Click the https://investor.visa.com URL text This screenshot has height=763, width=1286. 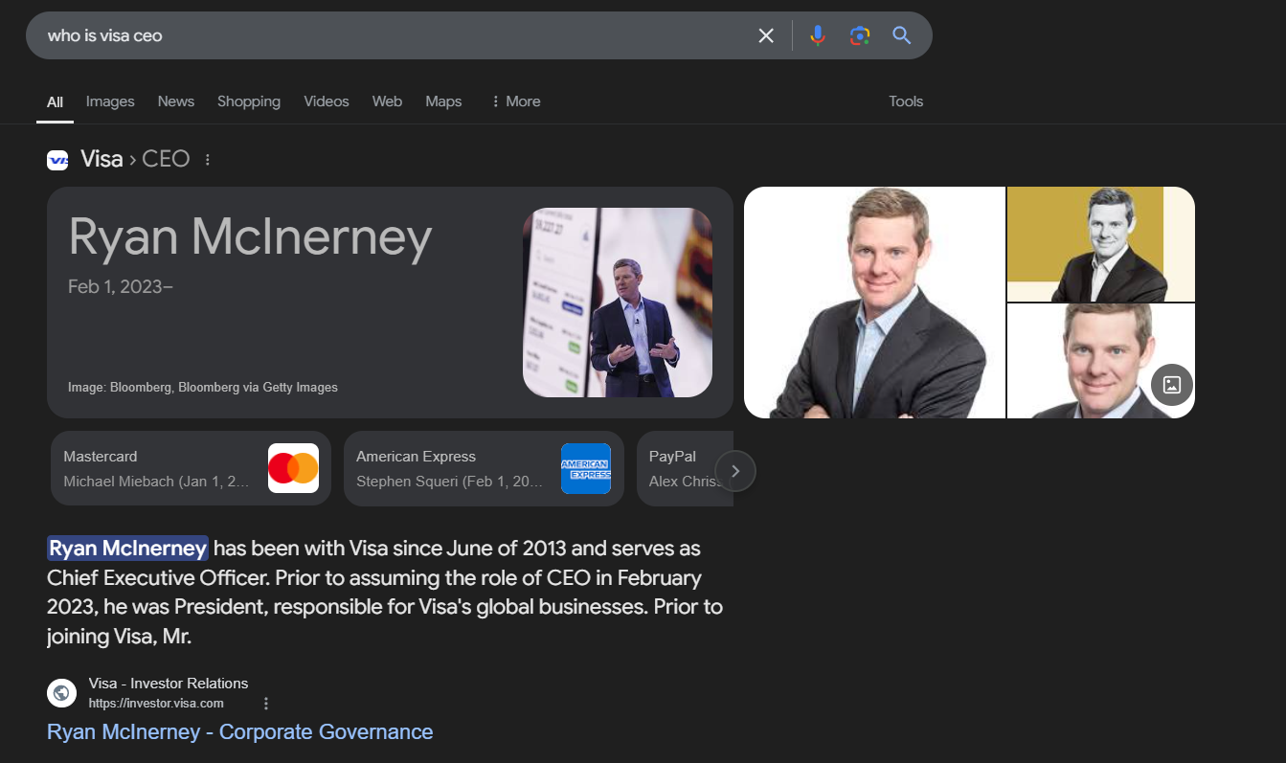pyautogui.click(x=156, y=704)
